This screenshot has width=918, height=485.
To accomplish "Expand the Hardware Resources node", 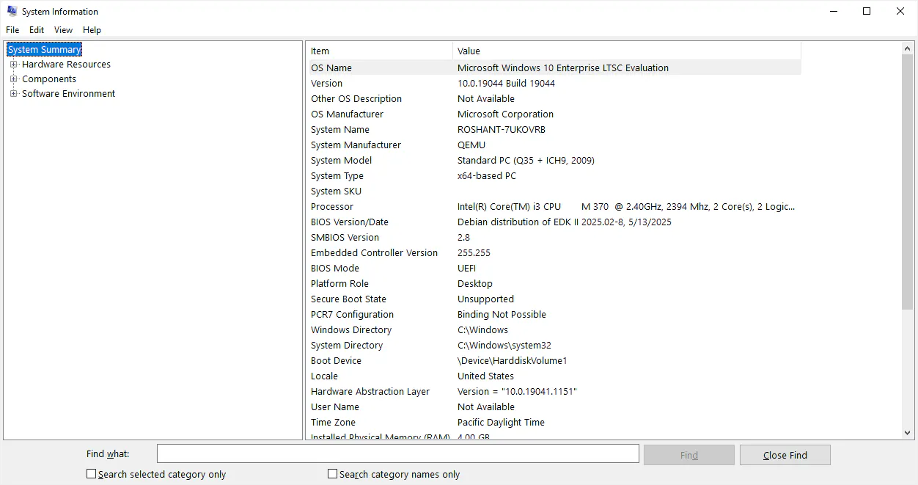I will pyautogui.click(x=13, y=64).
